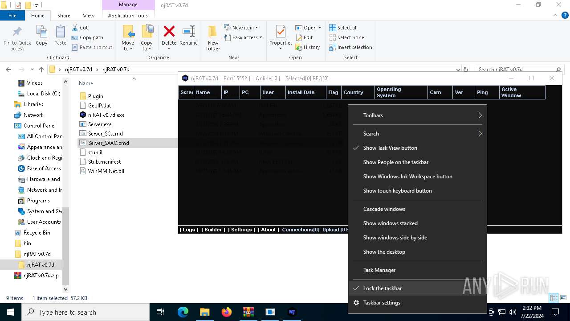Click the Install Date column header

click(x=305, y=92)
